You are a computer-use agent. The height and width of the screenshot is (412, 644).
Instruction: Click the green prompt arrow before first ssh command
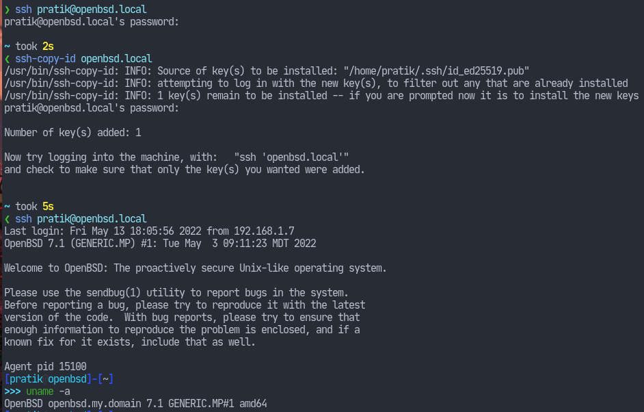tap(7, 10)
